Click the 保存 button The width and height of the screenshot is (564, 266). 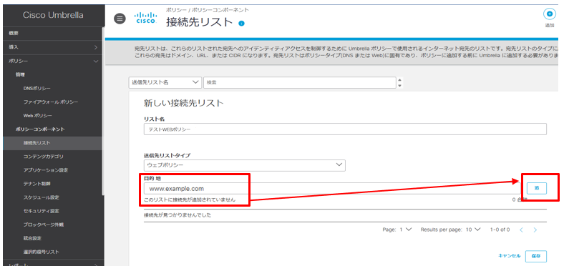point(536,256)
